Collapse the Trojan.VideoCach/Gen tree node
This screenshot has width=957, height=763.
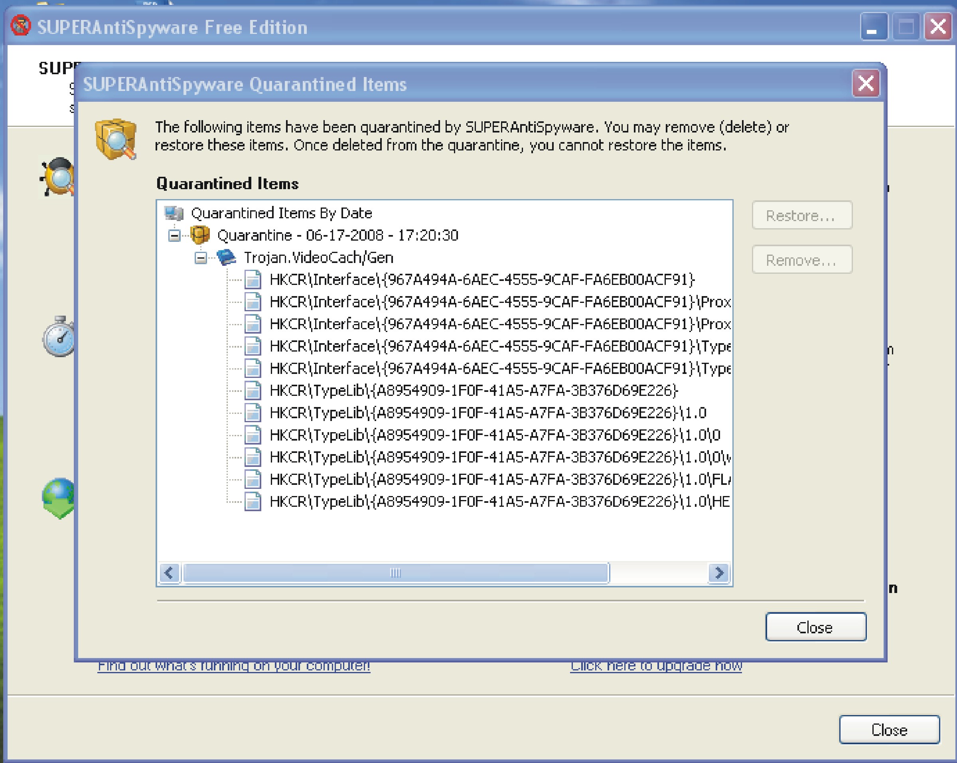201,257
